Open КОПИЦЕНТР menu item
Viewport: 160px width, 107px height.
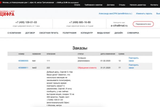pyautogui.click(x=87, y=33)
